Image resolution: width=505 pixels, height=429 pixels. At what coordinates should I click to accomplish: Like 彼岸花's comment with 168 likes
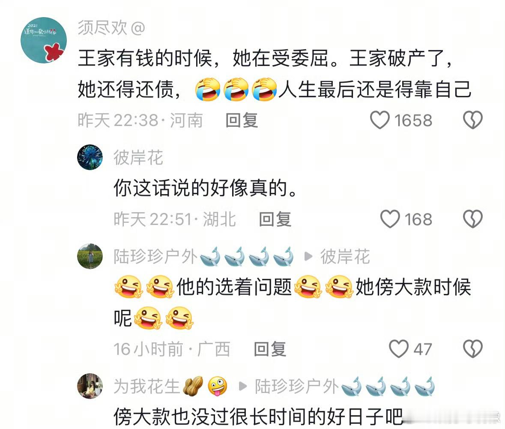(x=390, y=219)
